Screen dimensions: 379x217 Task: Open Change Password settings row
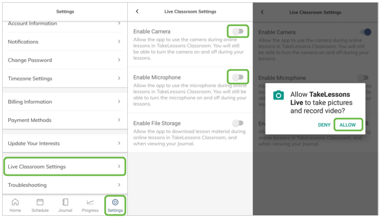point(65,60)
